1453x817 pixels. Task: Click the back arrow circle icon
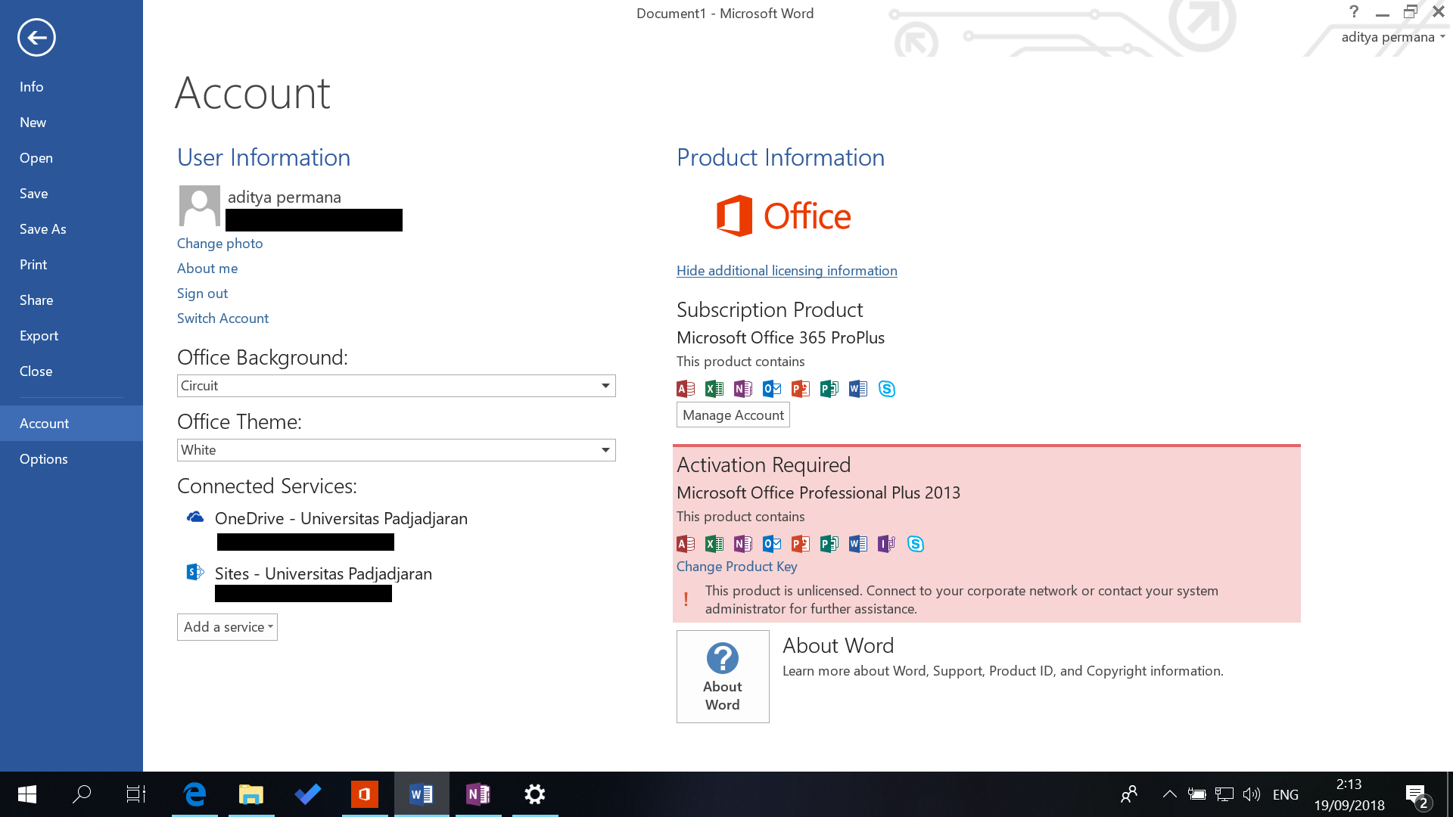[x=36, y=37]
